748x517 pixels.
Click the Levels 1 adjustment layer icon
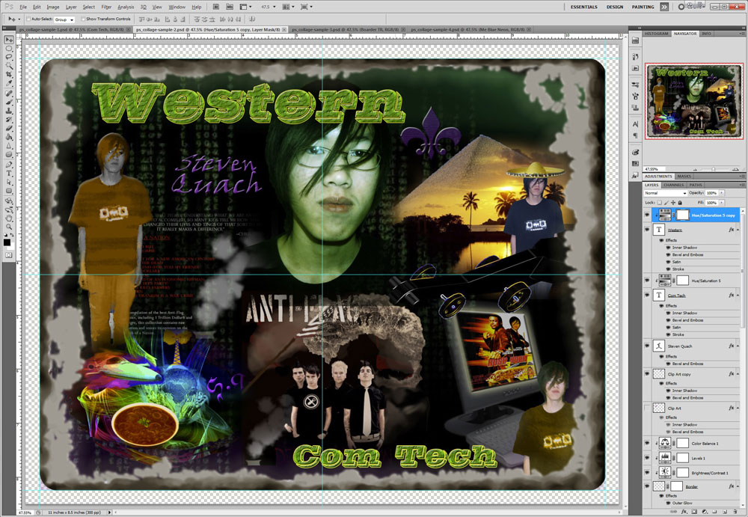pyautogui.click(x=663, y=458)
